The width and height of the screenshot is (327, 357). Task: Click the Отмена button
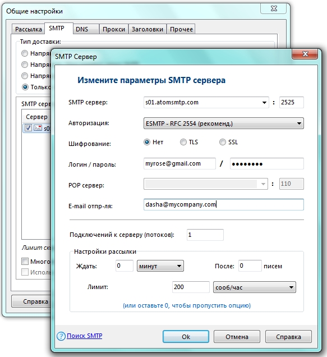(x=237, y=337)
